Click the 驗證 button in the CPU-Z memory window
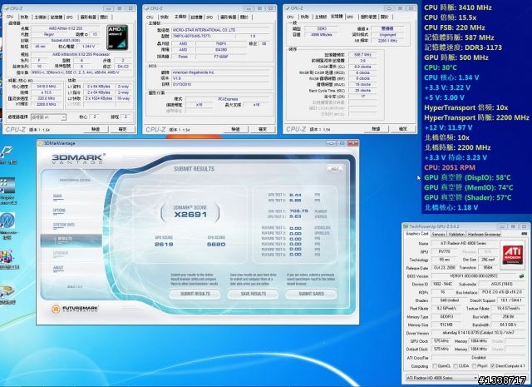This screenshot has height=387, width=532. [x=376, y=129]
